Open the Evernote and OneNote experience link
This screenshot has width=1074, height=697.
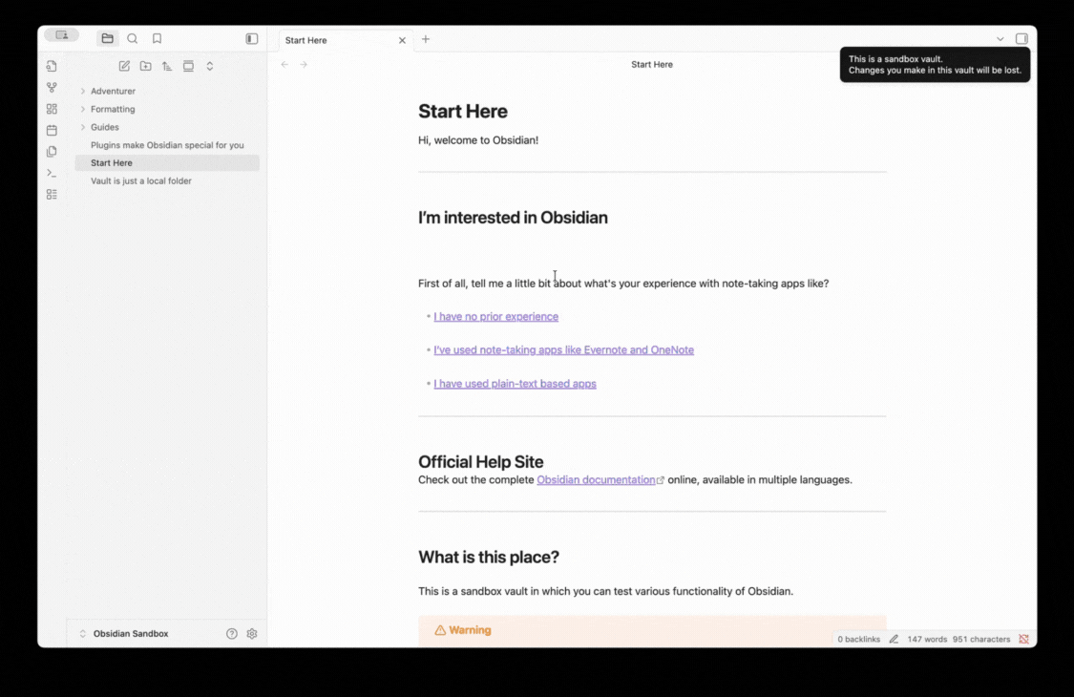pyautogui.click(x=563, y=350)
